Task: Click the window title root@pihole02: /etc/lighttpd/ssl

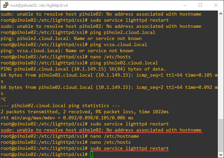Action: point(39,5)
